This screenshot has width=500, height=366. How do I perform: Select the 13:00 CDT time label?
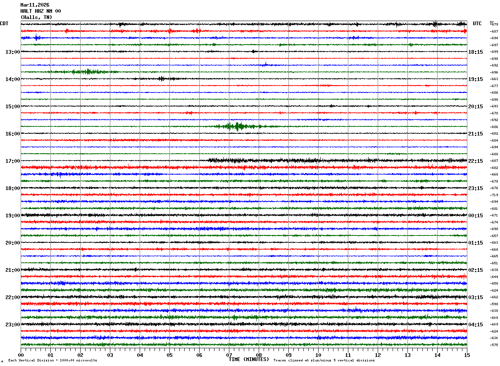(13, 52)
